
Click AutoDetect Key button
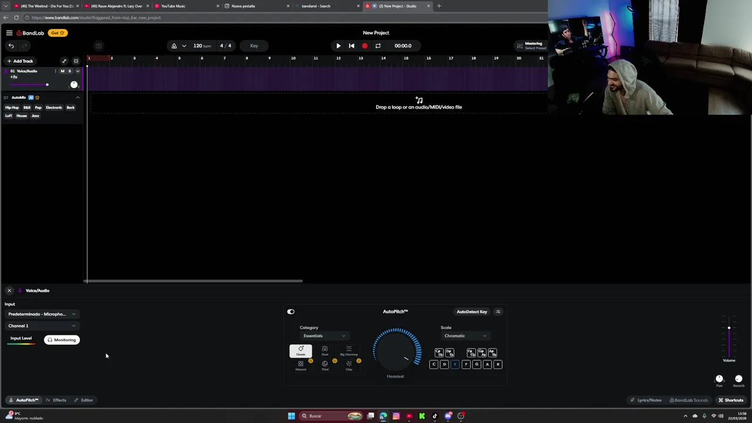click(472, 312)
